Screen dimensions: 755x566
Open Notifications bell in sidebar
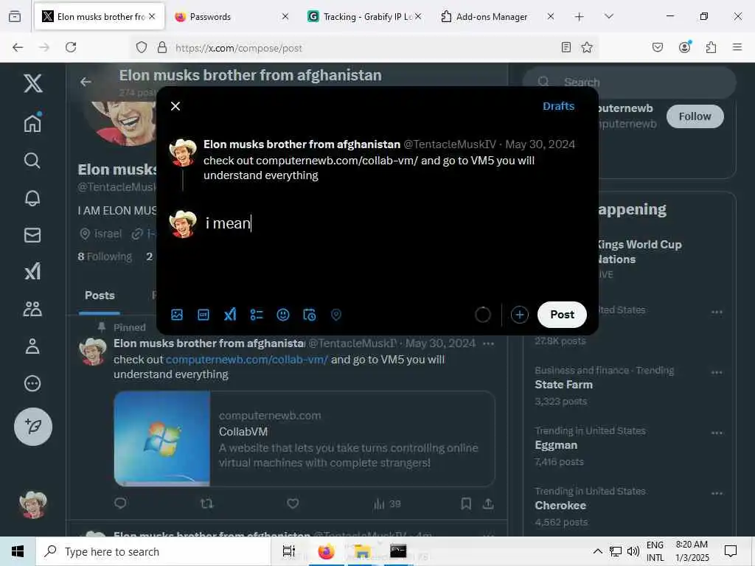(x=32, y=198)
